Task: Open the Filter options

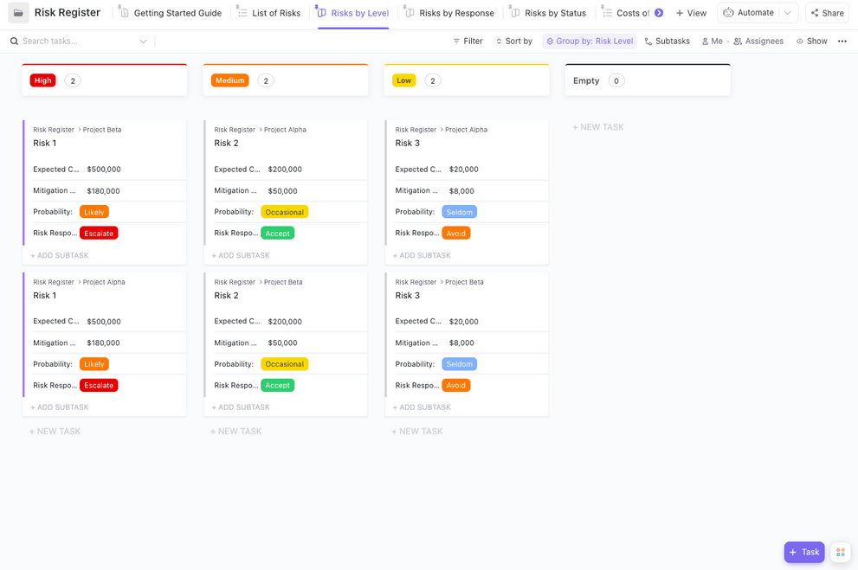Action: coord(468,41)
